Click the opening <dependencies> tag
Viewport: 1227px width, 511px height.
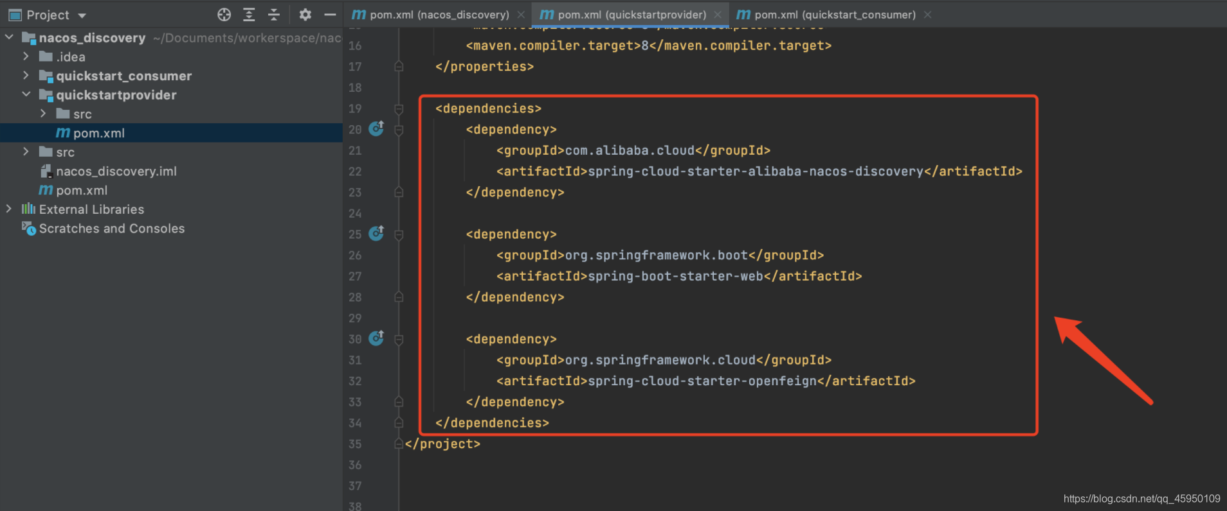click(488, 108)
